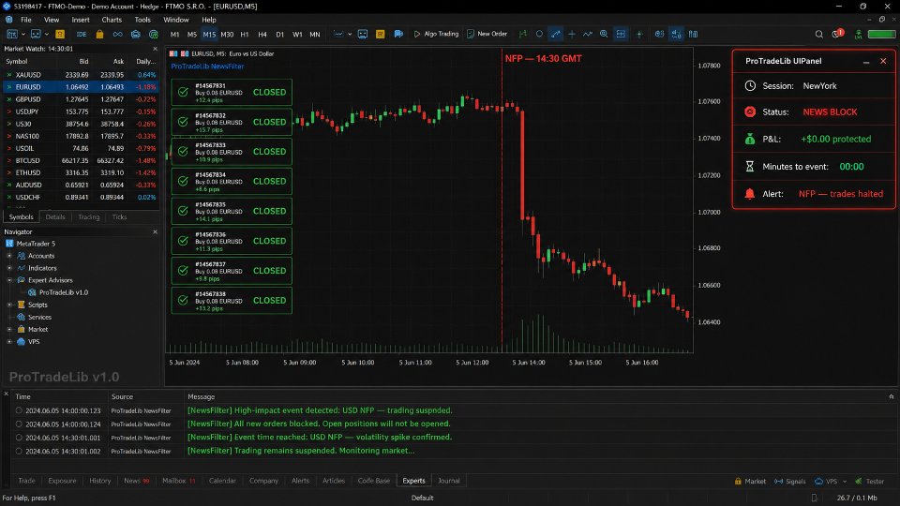This screenshot has height=506, width=900.
Task: Toggle Algo Trading on
Action: 436,35
